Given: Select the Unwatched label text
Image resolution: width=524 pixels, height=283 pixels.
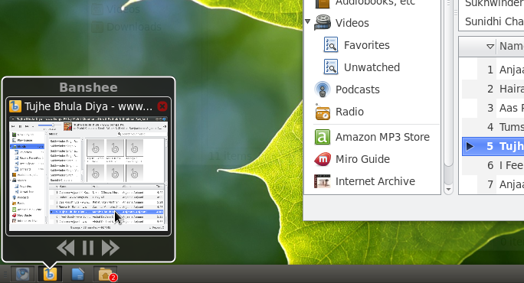Looking at the screenshot, I should [x=372, y=67].
